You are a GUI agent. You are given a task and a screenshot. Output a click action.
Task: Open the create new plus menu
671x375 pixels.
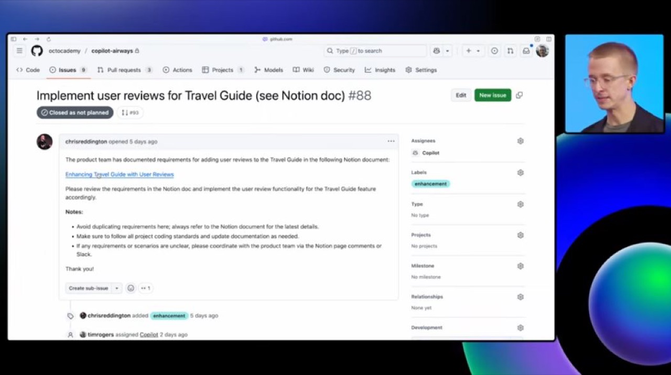(473, 51)
